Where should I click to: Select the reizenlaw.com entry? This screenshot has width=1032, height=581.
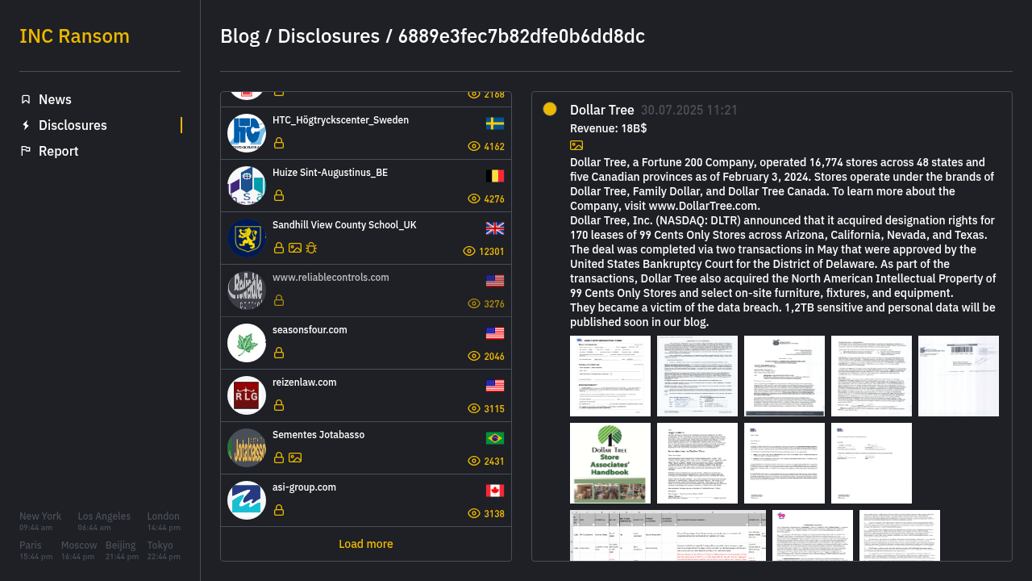click(x=366, y=395)
